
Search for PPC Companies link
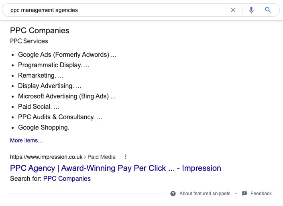coord(67,179)
